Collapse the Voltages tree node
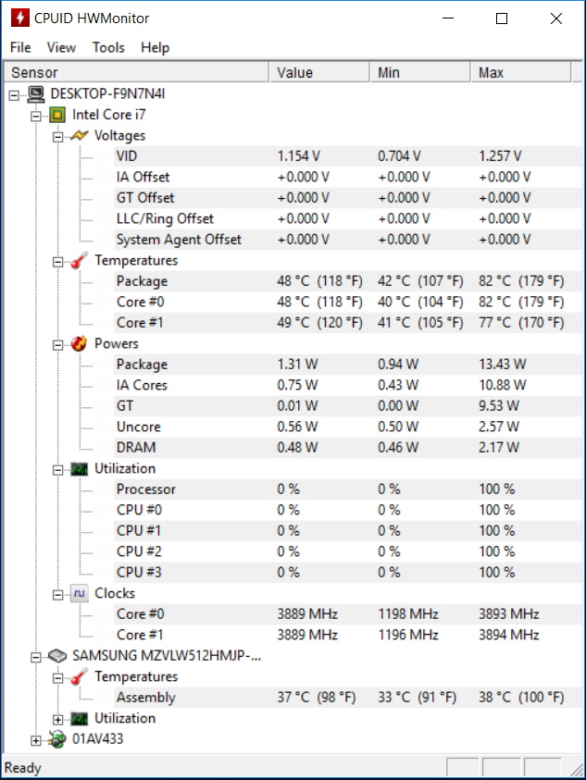The image size is (586, 780). (x=57, y=136)
